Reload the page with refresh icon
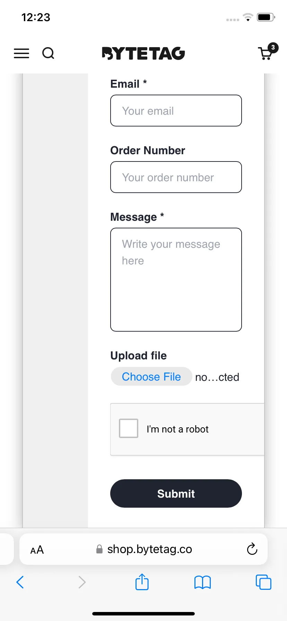Screen dimensions: 287x621 point(252,549)
